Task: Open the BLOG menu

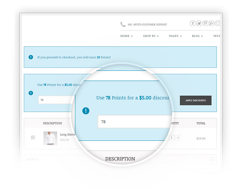Action: tap(197, 36)
